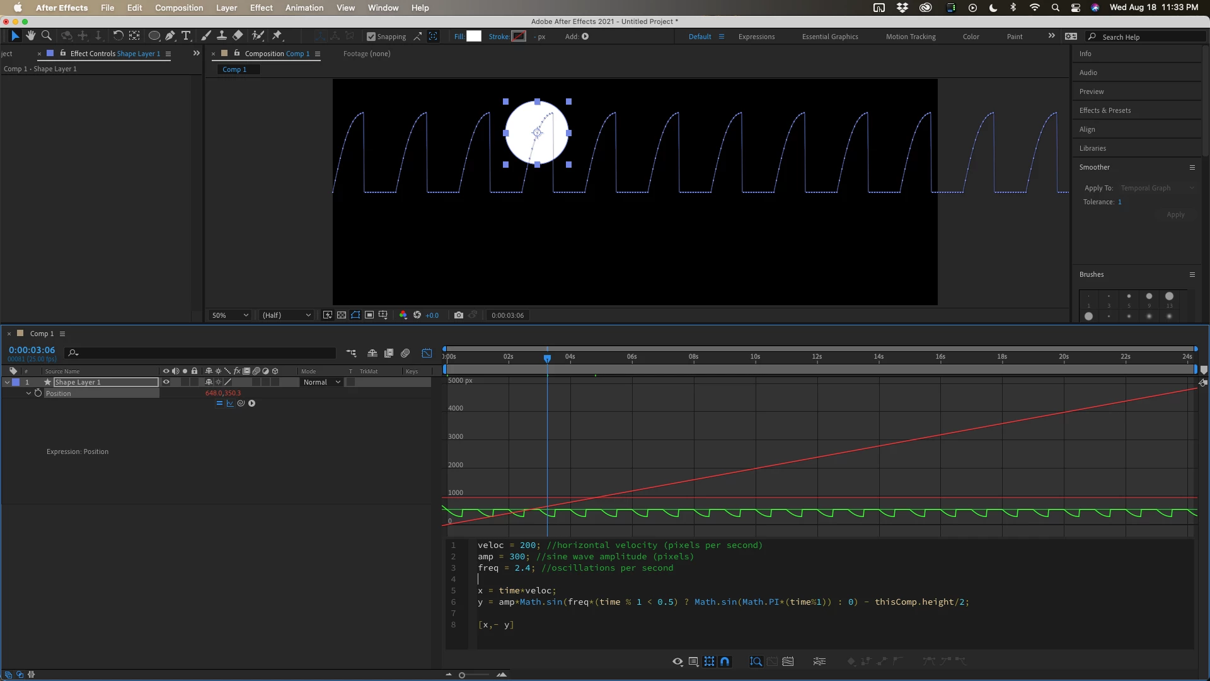This screenshot has width=1210, height=681.
Task: Open the Animation menu
Action: coord(304,8)
